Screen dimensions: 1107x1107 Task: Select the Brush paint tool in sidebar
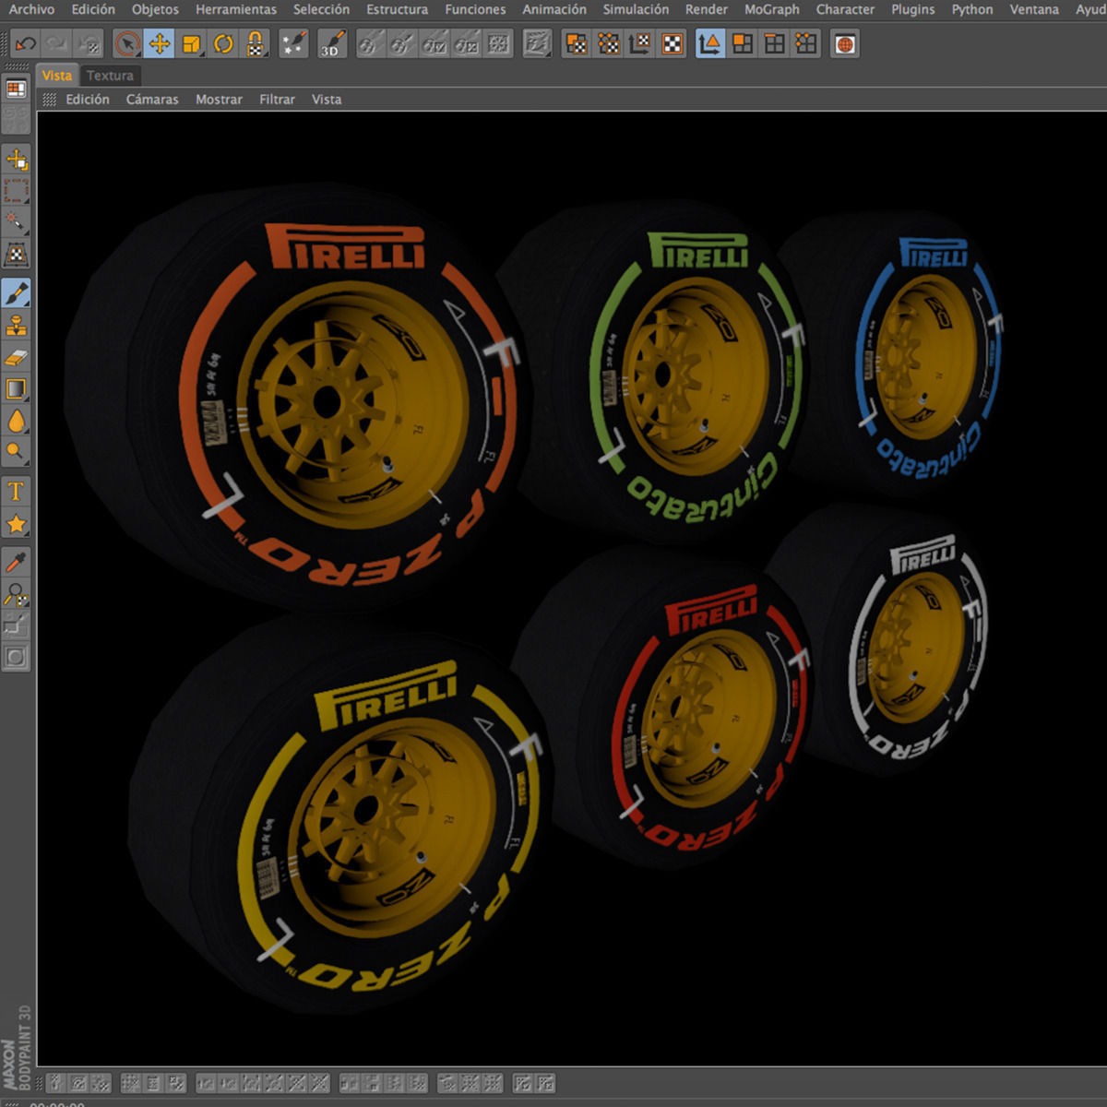click(x=16, y=293)
